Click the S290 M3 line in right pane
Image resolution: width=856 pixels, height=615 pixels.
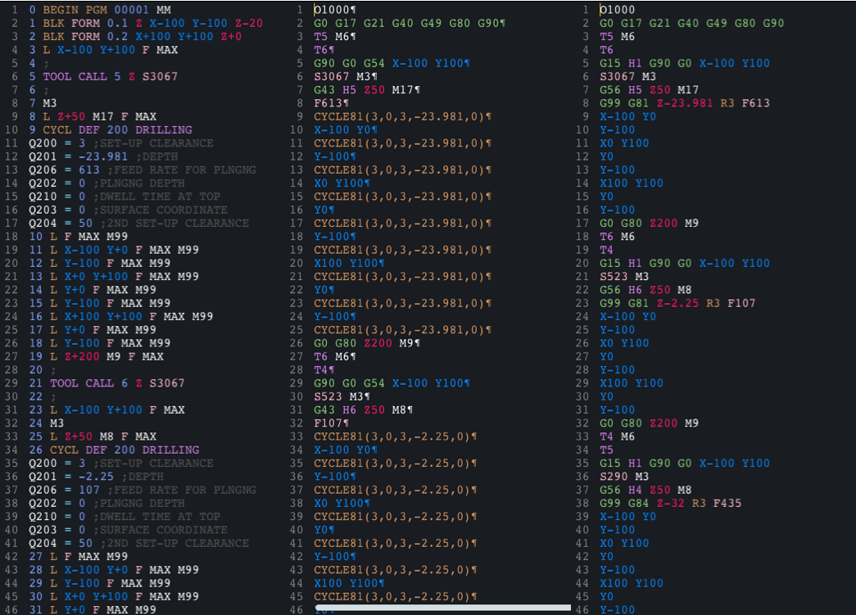624,477
